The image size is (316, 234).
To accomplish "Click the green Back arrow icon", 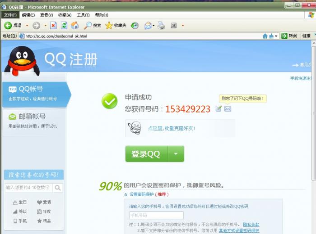I will click(x=8, y=26).
